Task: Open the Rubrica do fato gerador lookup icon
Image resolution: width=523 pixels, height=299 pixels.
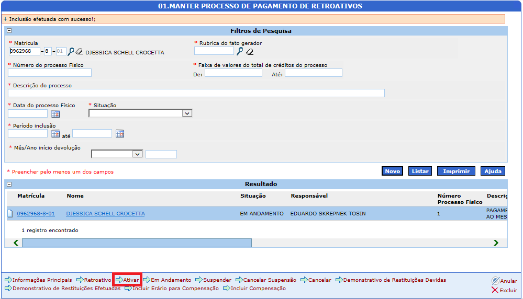Action: (240, 51)
